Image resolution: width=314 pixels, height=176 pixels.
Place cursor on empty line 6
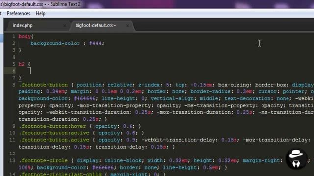click(x=164, y=71)
